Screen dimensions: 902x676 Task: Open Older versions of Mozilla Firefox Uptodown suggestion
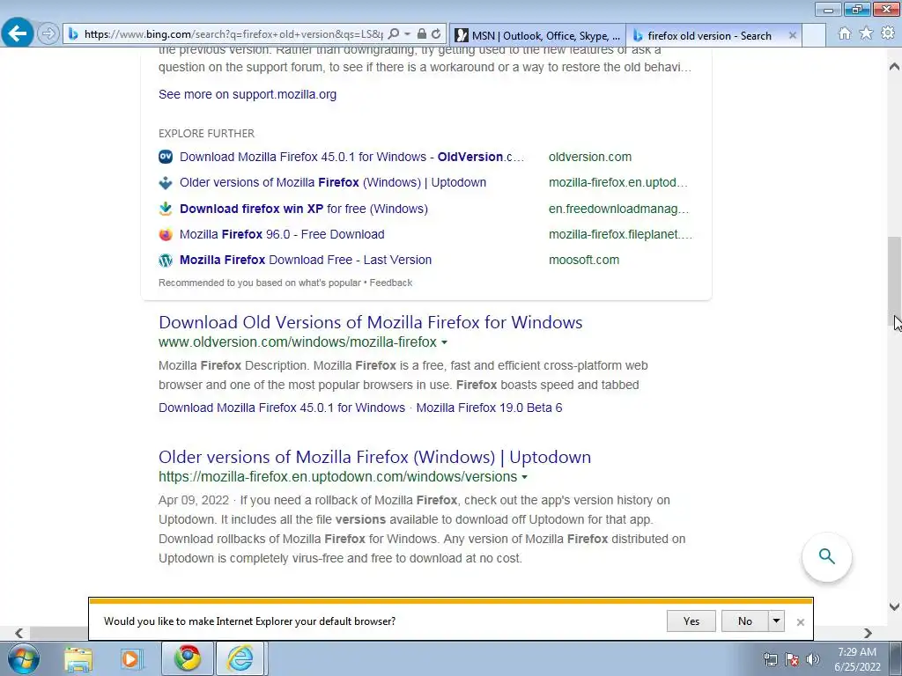click(x=332, y=183)
